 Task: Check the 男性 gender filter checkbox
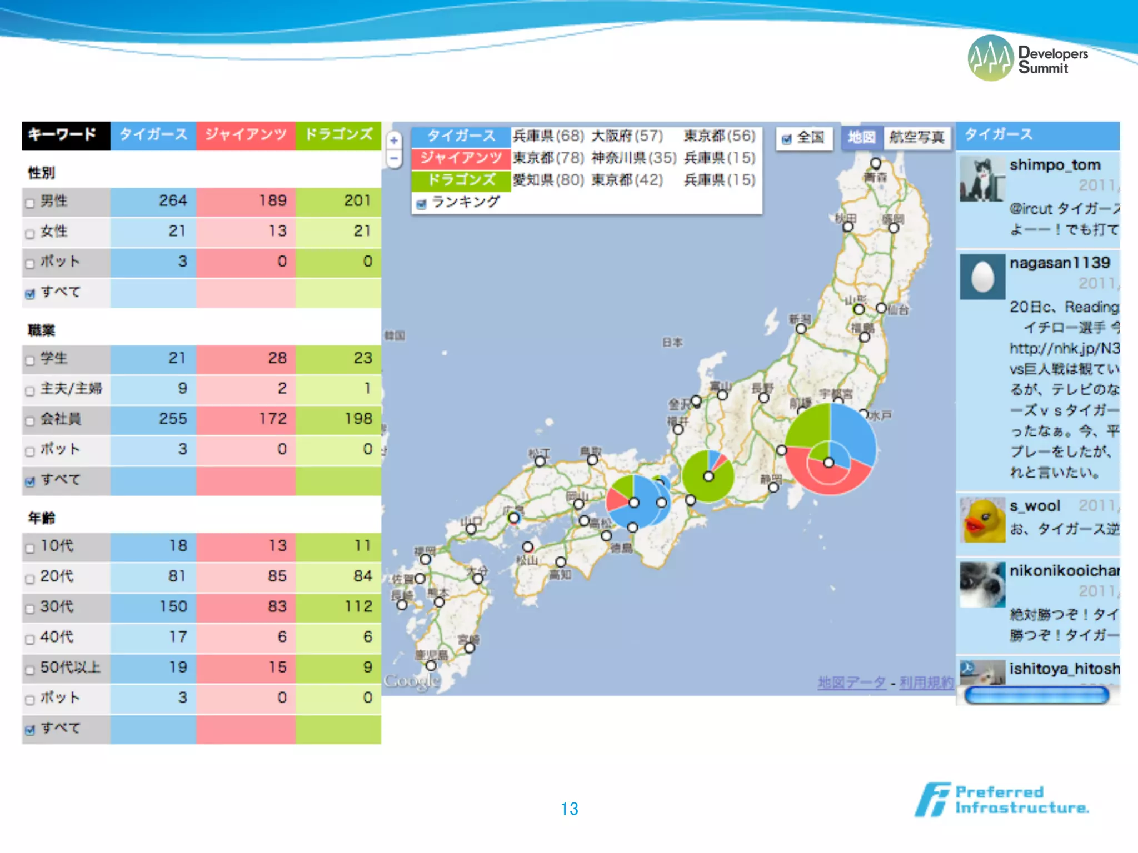tap(30, 203)
